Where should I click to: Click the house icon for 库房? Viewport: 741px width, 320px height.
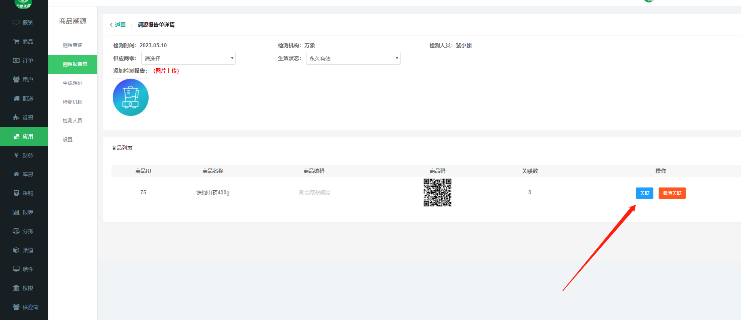16,174
